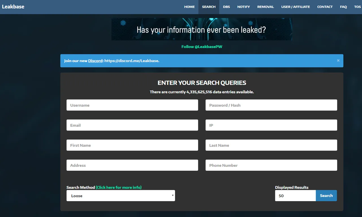Image resolution: width=362 pixels, height=217 pixels.
Task: Focus the Password / Hash field
Action: tap(271, 105)
